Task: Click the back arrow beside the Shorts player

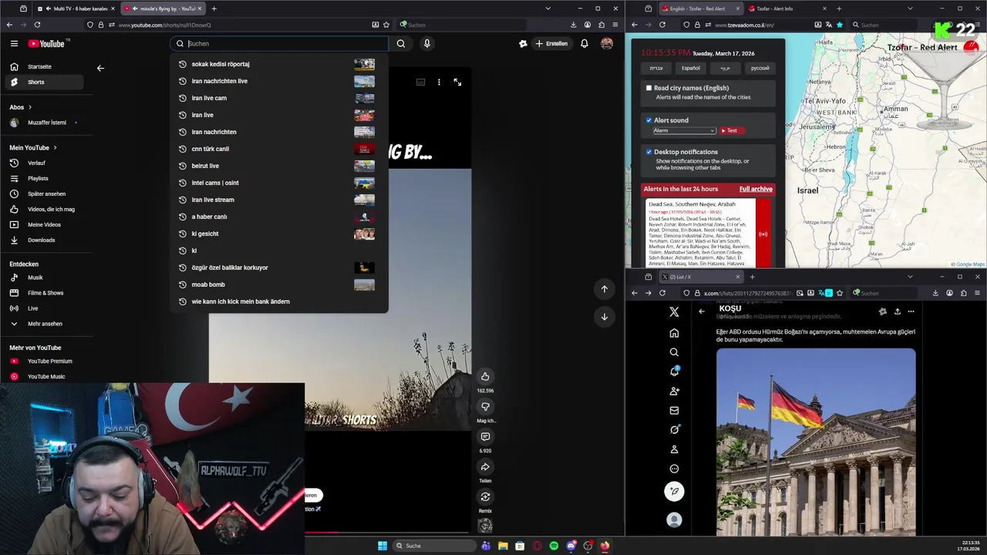Action: click(x=100, y=68)
